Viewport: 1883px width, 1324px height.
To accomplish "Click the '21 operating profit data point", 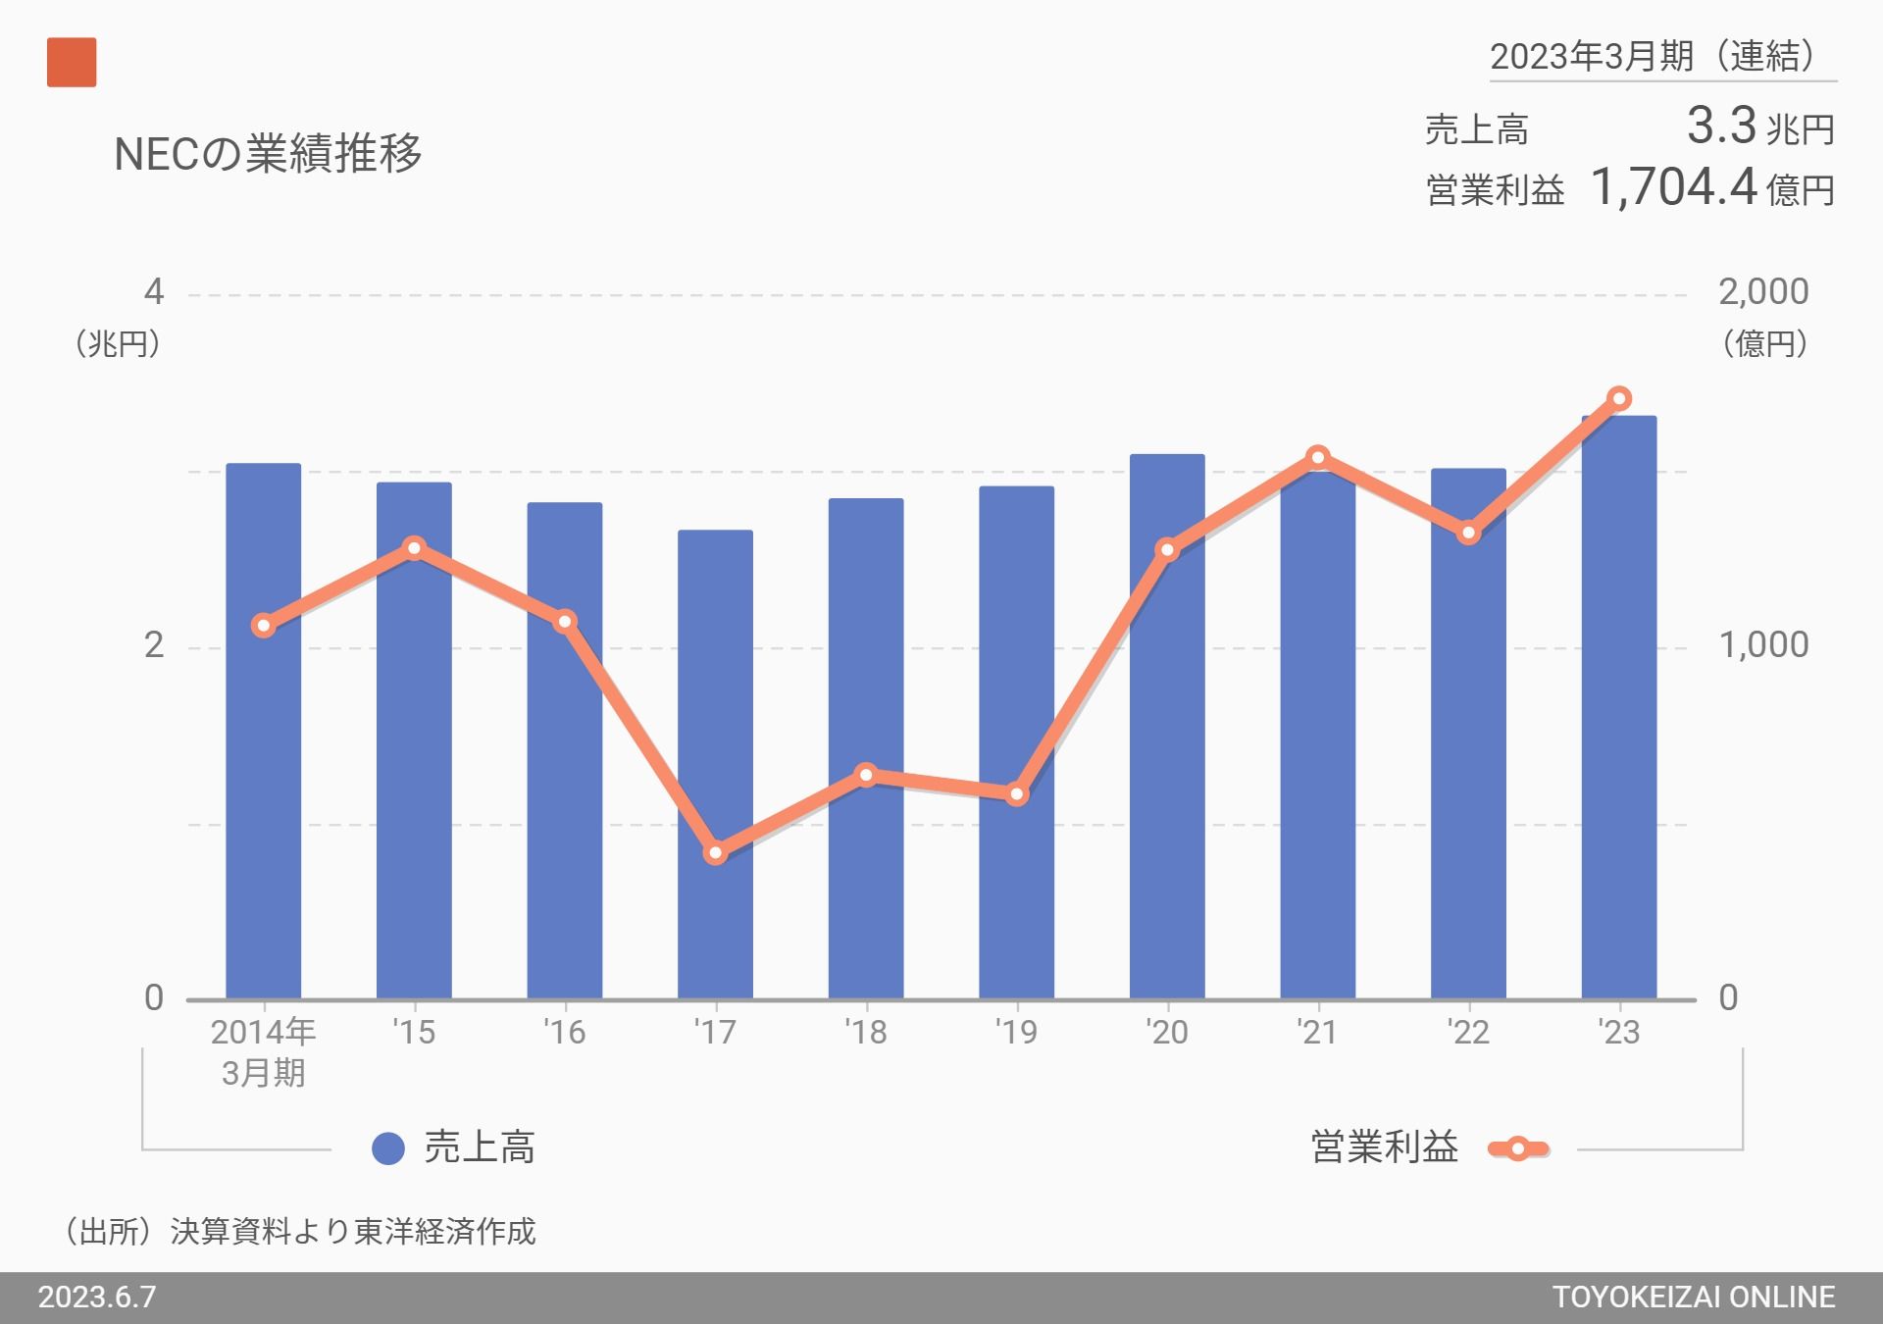I will [1318, 457].
